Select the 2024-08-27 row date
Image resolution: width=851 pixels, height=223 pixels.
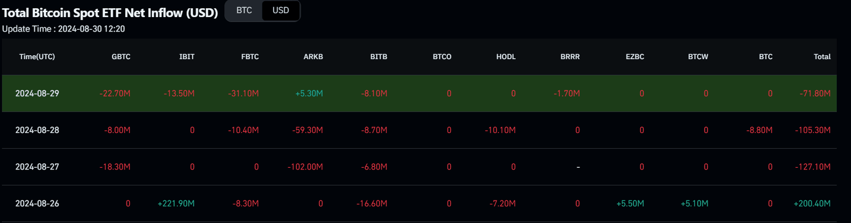click(37, 167)
